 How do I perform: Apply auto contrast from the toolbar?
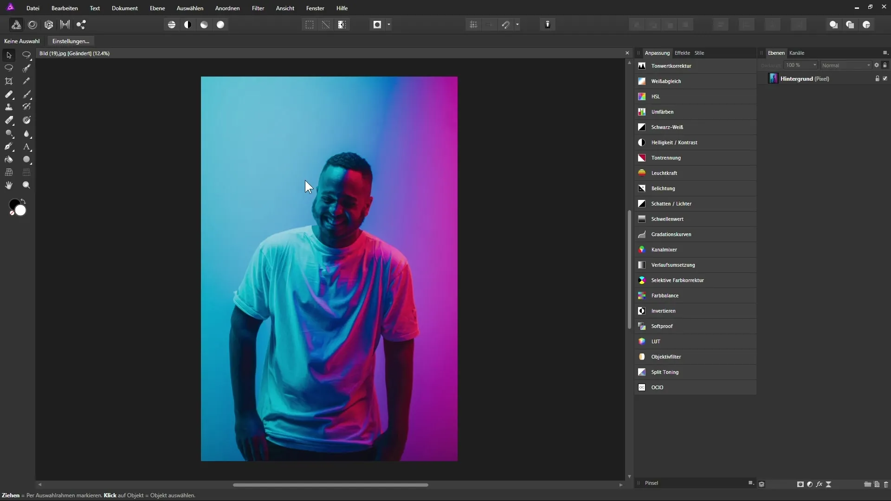pos(188,25)
